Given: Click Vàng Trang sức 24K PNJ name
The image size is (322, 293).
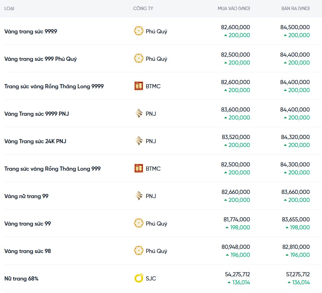Looking at the screenshot, I should click(x=35, y=141).
